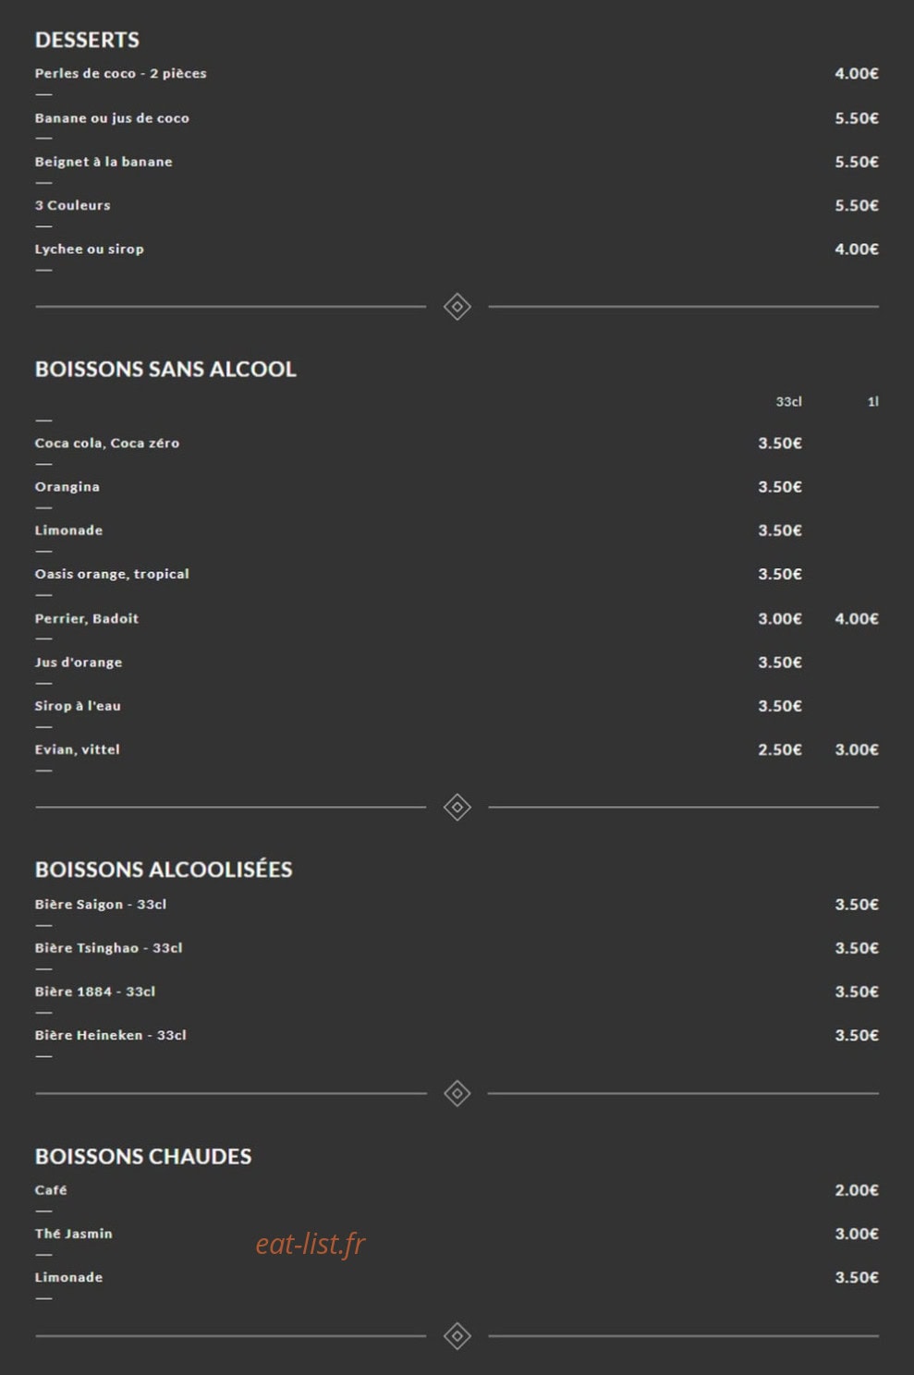Click the Evian, vittel 2.50€ price
This screenshot has height=1375, width=914.
[x=780, y=749]
